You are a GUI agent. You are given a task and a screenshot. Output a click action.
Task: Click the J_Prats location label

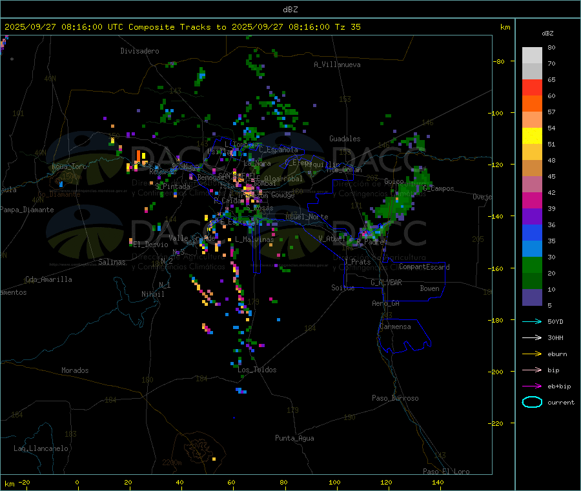point(358,262)
